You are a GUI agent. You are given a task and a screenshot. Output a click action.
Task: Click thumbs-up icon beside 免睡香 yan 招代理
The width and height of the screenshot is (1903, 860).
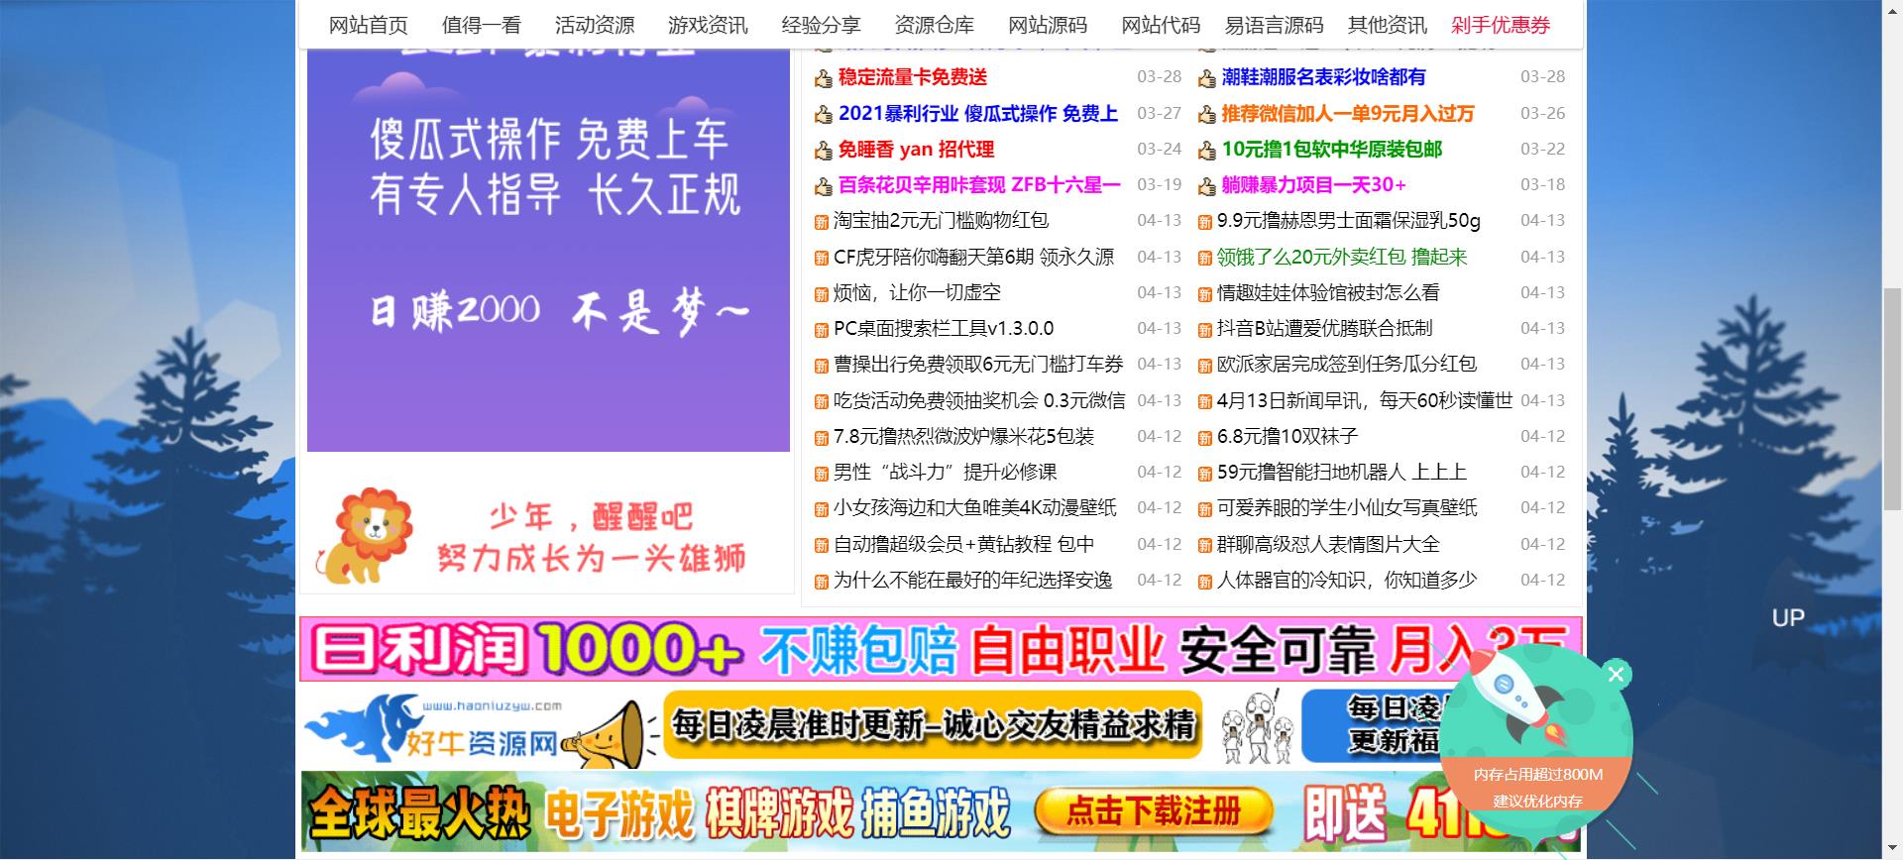pos(823,151)
